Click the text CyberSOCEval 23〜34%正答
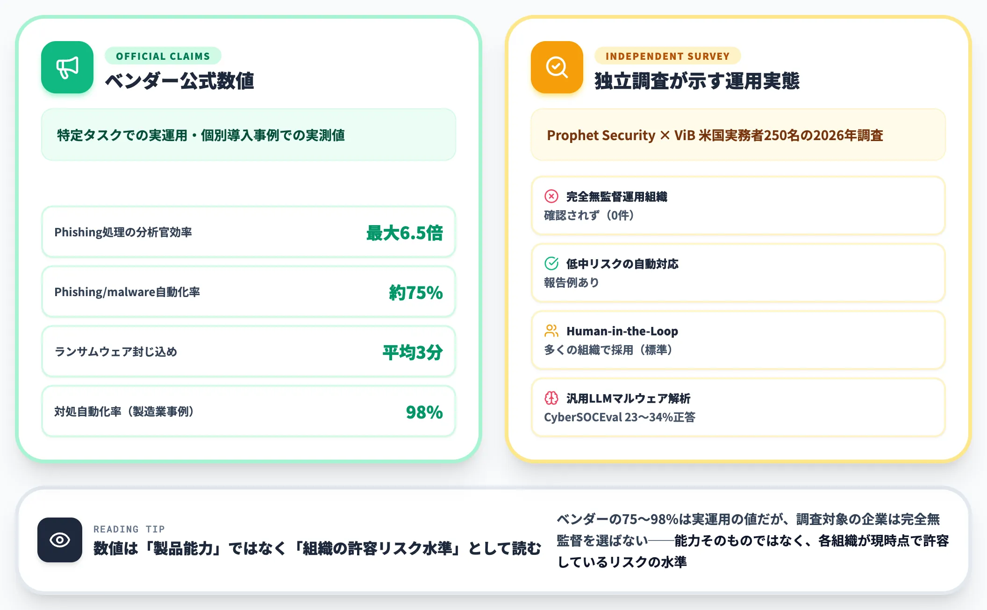Image resolution: width=987 pixels, height=610 pixels. pos(620,417)
